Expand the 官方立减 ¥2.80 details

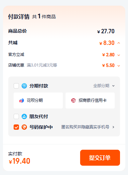[119, 55]
